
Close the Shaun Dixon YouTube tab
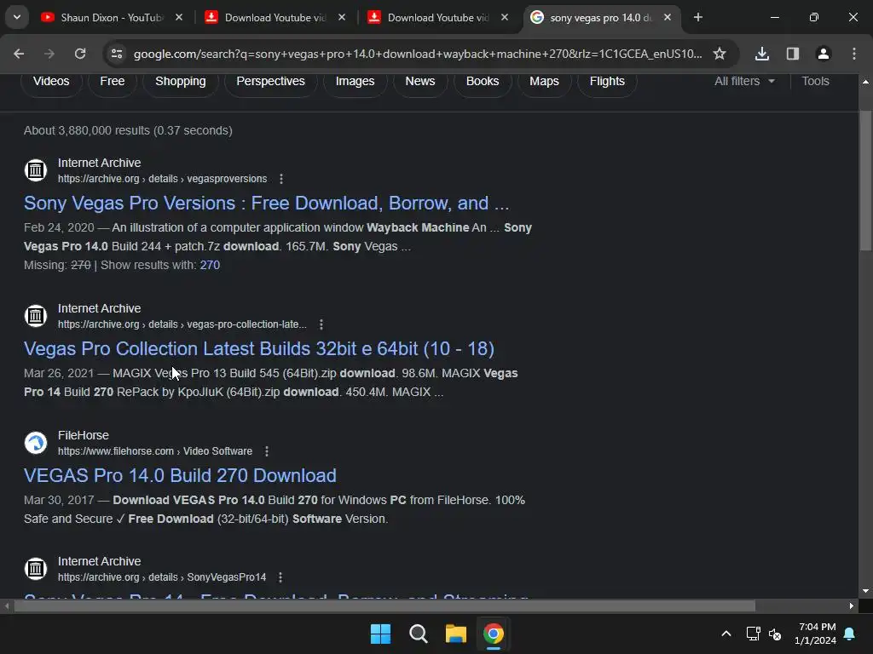179,17
